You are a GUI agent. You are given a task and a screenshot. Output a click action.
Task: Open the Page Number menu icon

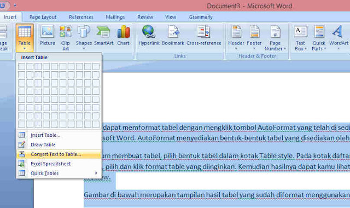click(275, 32)
